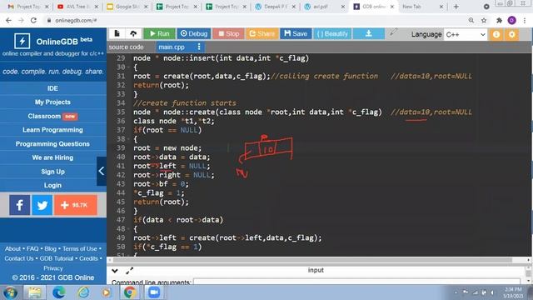Click the new file icon in toolbar
The image size is (533, 300).
tap(117, 33)
